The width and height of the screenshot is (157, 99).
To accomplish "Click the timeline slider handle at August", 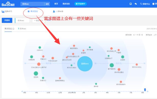I will tap(145, 90).
